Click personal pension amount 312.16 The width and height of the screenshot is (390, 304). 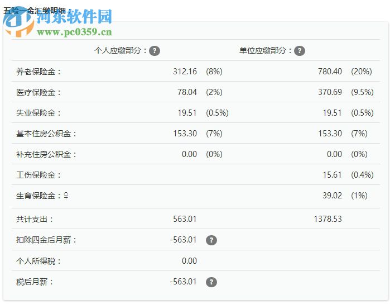tap(185, 72)
